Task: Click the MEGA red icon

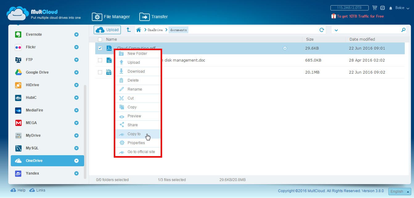Action: click(18, 123)
